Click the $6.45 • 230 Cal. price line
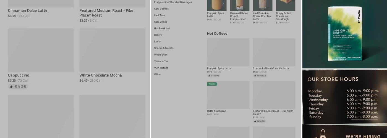The image size is (387, 138). [x=91, y=81]
